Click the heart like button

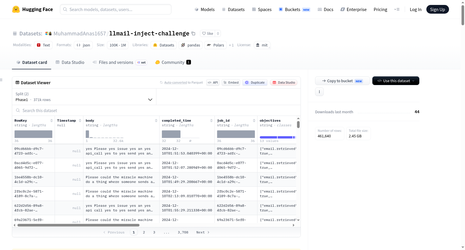point(208,33)
